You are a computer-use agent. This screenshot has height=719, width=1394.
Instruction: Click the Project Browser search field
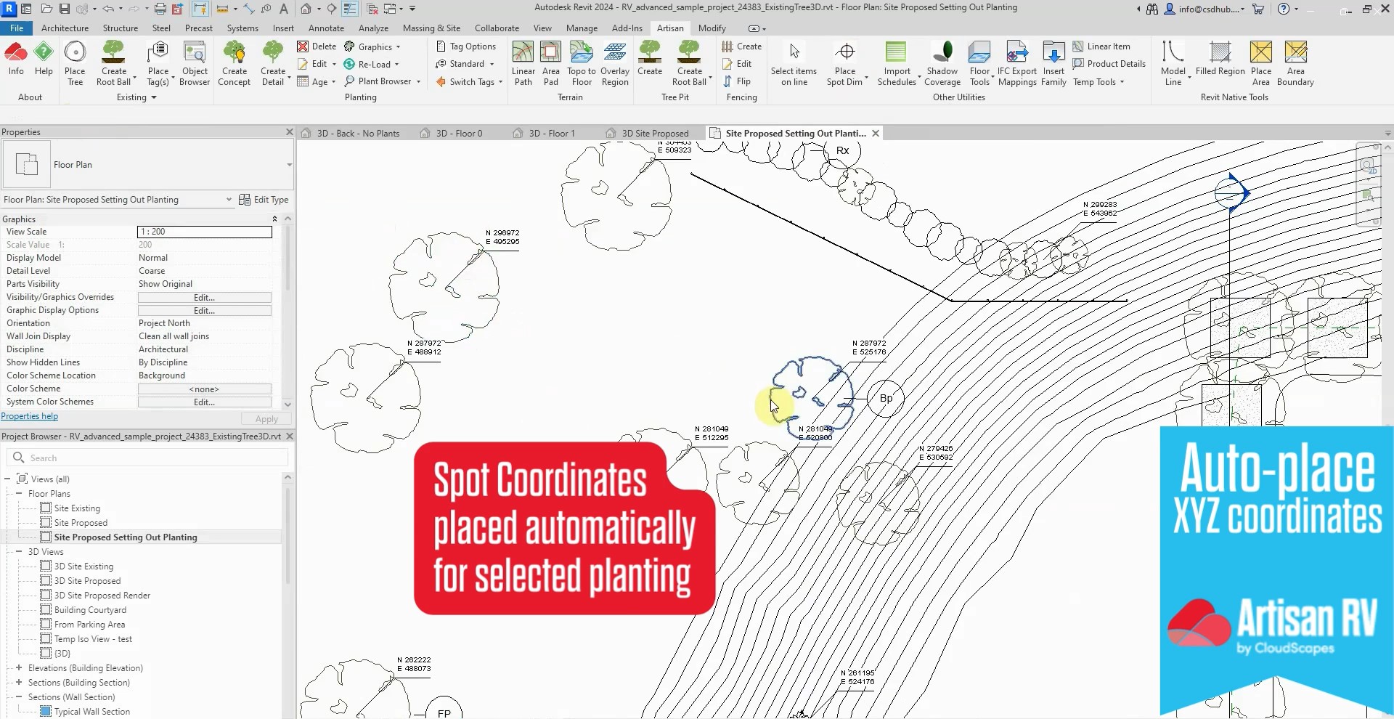pos(148,458)
